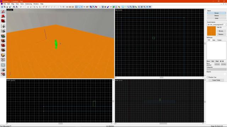Click the toEntity button

223,64
